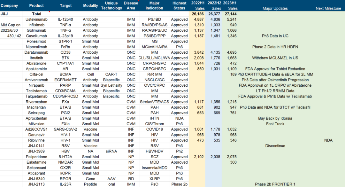
Task: Select the Aprocitentan product cell
Action: (x=36, y=119)
